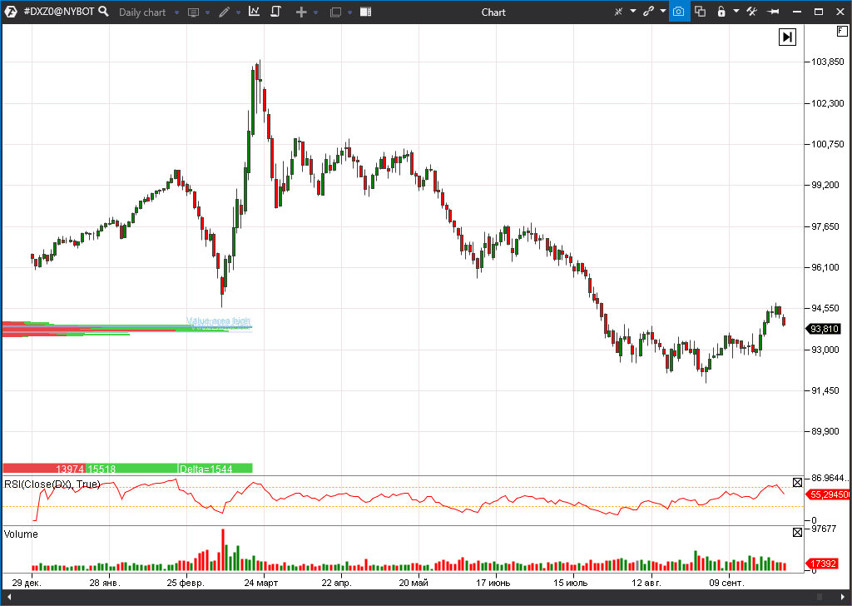Close the RSI indicator panel
Screen dimensions: 852x606
pos(796,482)
